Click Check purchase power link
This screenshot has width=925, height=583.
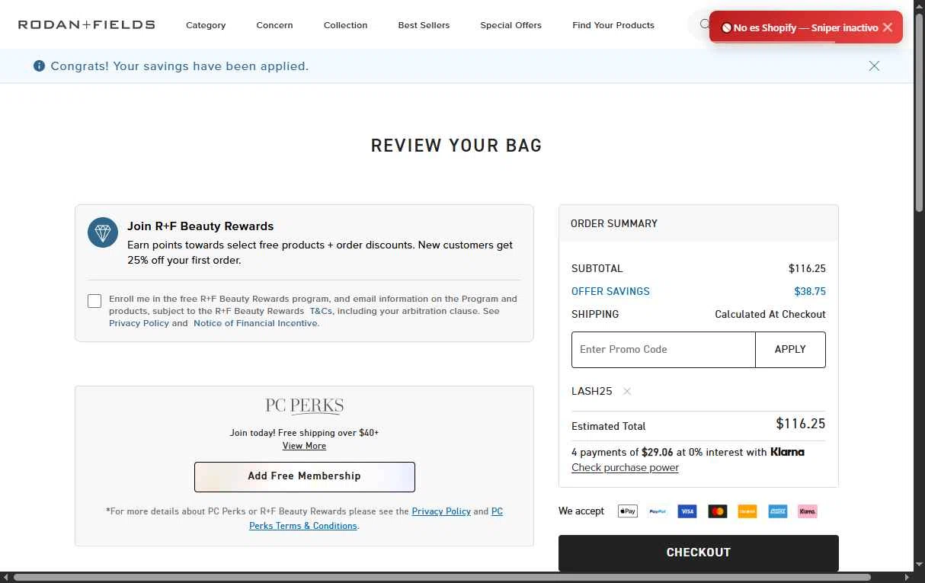pos(625,467)
